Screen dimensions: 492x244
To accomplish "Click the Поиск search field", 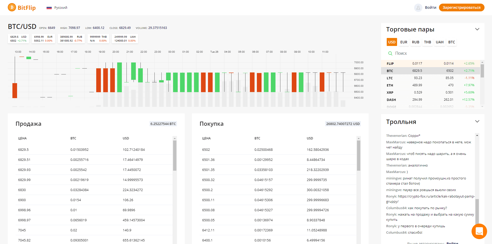I will tap(435, 53).
